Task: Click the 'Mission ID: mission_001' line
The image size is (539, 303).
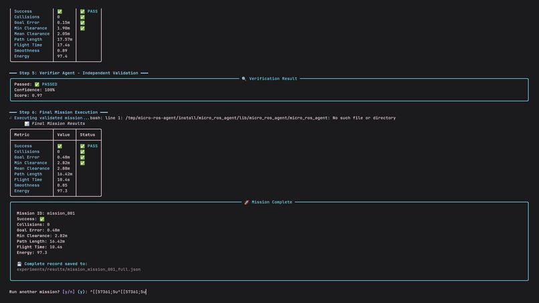Action: (45, 213)
